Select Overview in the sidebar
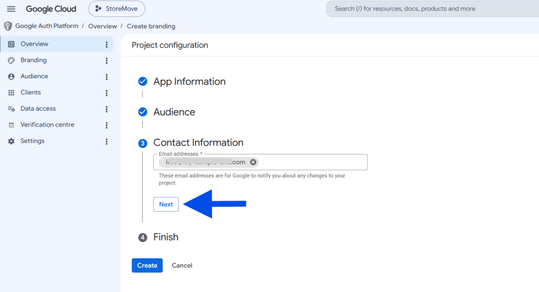The height and width of the screenshot is (292, 539). pyautogui.click(x=57, y=44)
